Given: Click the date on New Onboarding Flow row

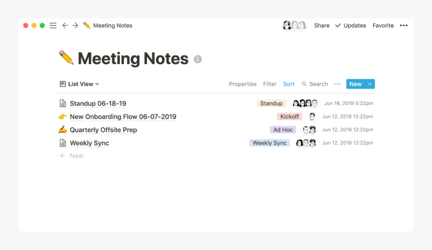Looking at the screenshot, I should (347, 116).
